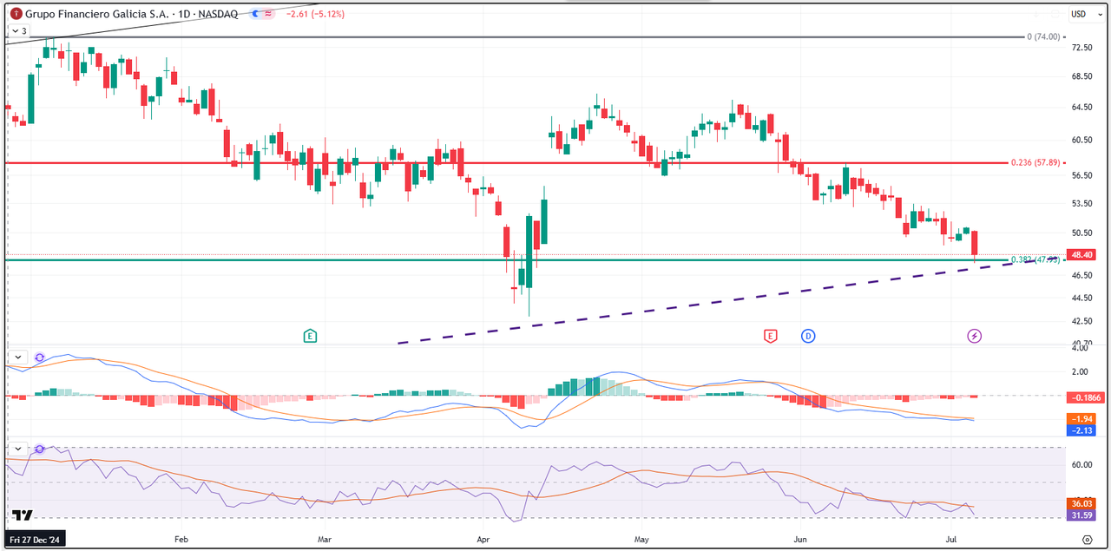
Task: Click the -2.61 (-5.12%) price change text
Action: pos(313,14)
